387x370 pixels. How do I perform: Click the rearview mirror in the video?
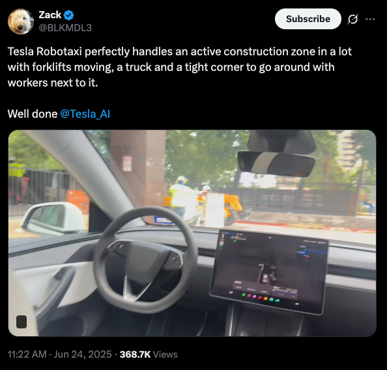(276, 163)
